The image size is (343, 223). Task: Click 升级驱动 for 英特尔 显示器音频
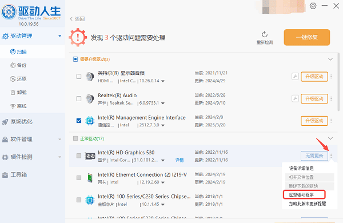tap(314, 77)
